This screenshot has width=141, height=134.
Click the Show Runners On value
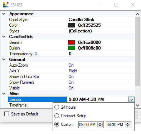coord(71,82)
